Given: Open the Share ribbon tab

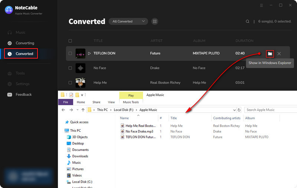Looking at the screenshot, I should point(97,102).
